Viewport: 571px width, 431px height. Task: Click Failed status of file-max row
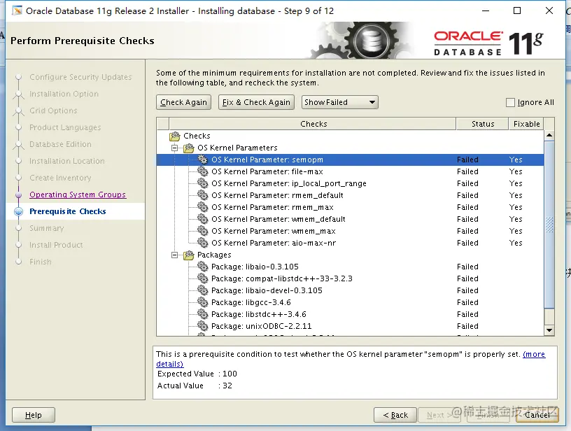[467, 171]
